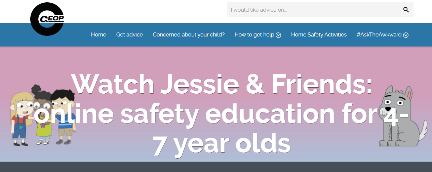Open 'Concerned about your child?' link
Viewport: 432px width, 172px height.
click(189, 34)
